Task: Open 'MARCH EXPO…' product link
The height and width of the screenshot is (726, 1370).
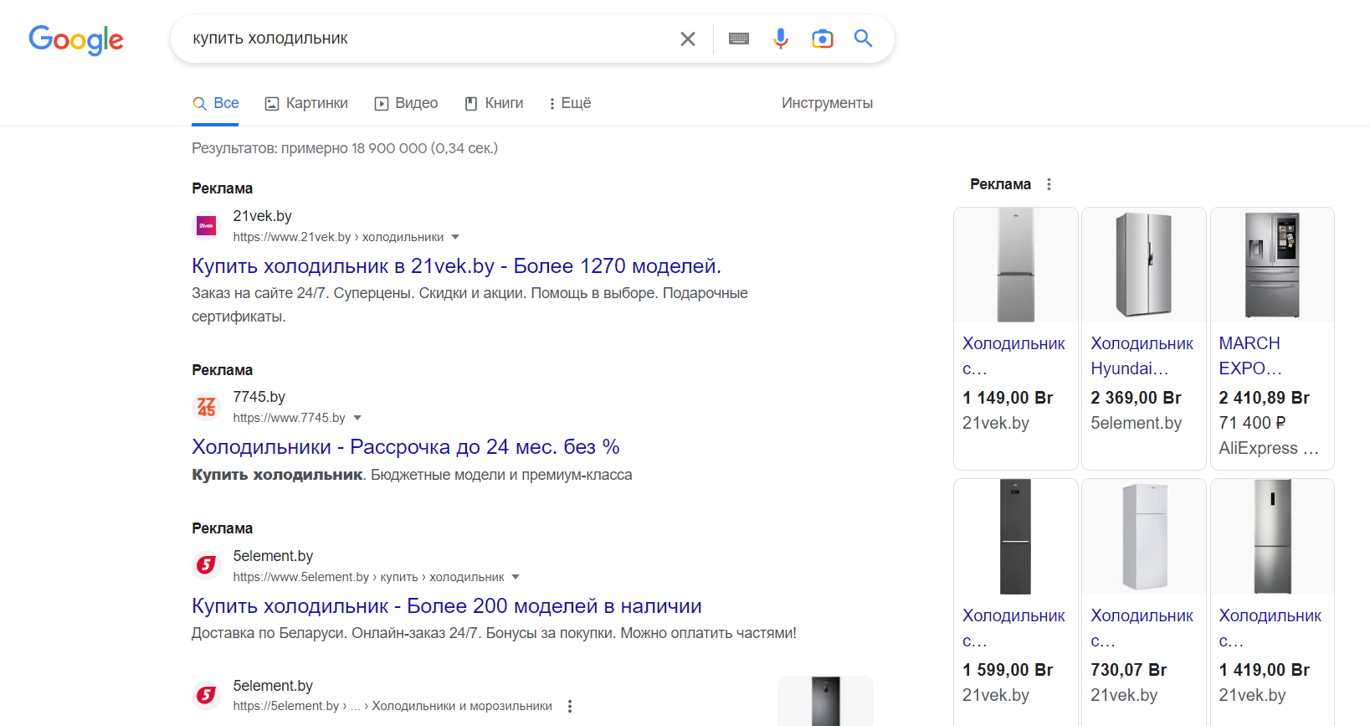Action: tap(1250, 356)
